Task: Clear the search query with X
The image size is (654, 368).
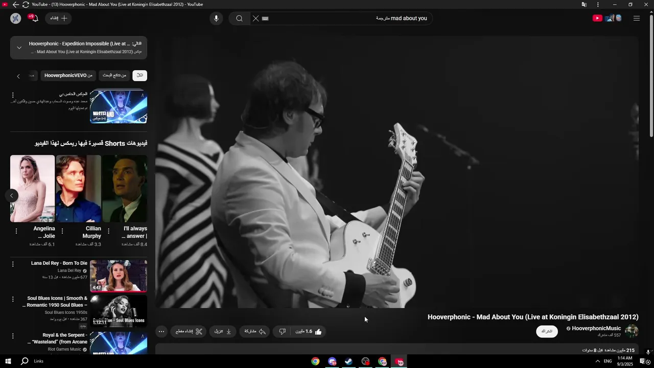Action: pyautogui.click(x=256, y=18)
